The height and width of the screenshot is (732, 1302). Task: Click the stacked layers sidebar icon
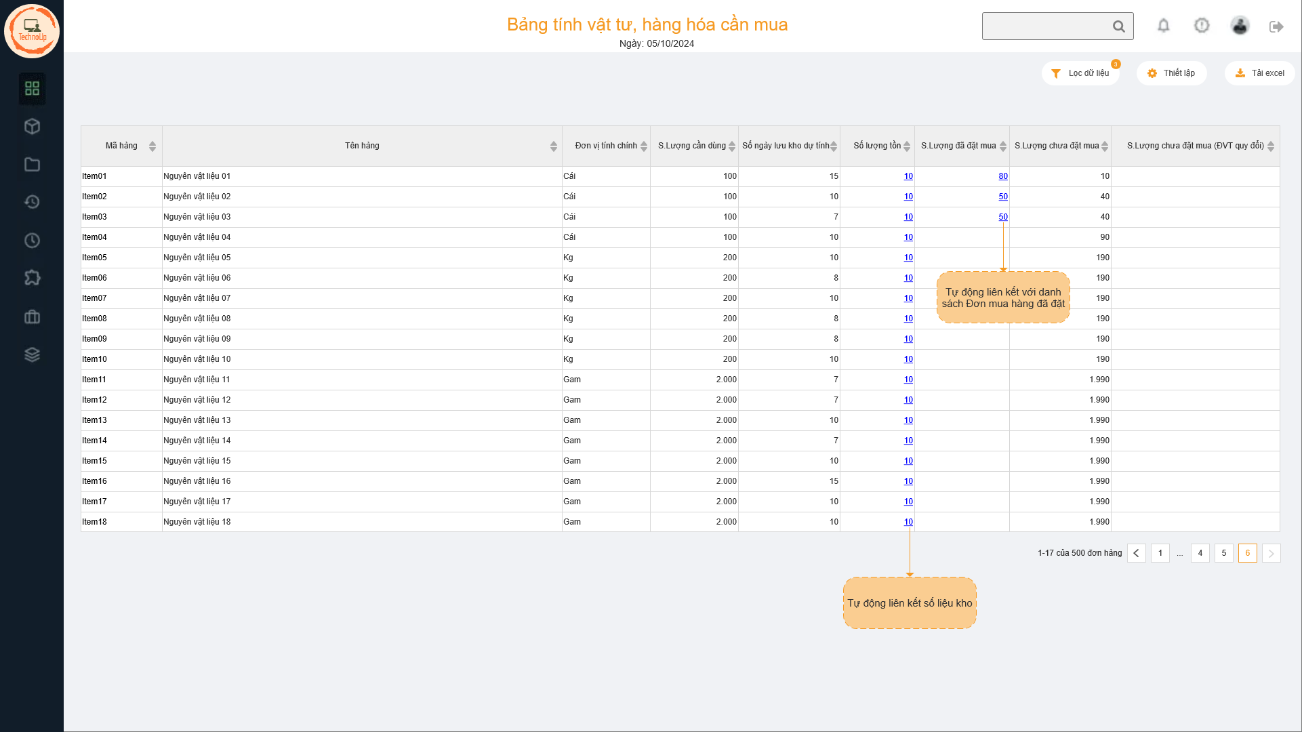coord(32,354)
